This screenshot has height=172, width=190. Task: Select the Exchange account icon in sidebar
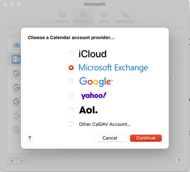tap(16, 59)
